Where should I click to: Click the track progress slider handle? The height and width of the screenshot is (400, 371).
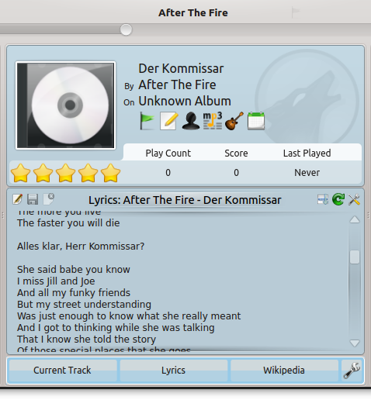(126, 29)
